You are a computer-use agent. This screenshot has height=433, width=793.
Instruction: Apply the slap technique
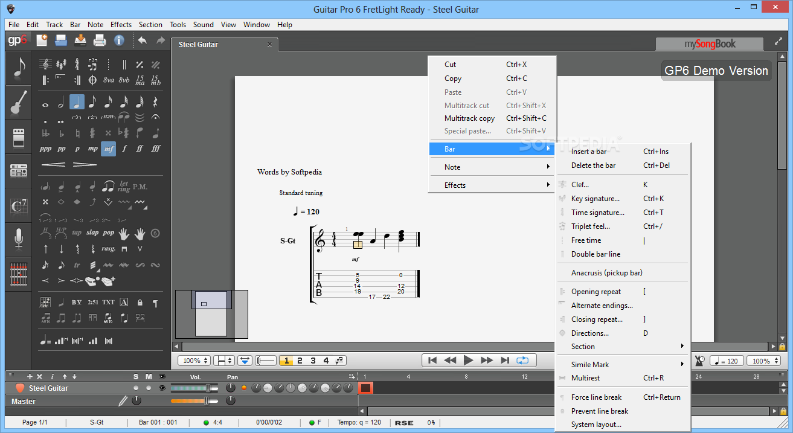tap(92, 233)
